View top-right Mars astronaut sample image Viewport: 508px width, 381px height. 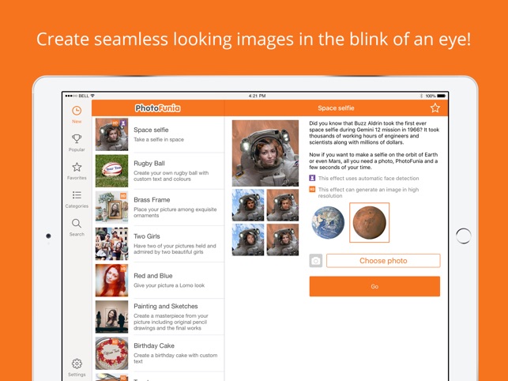283,206
